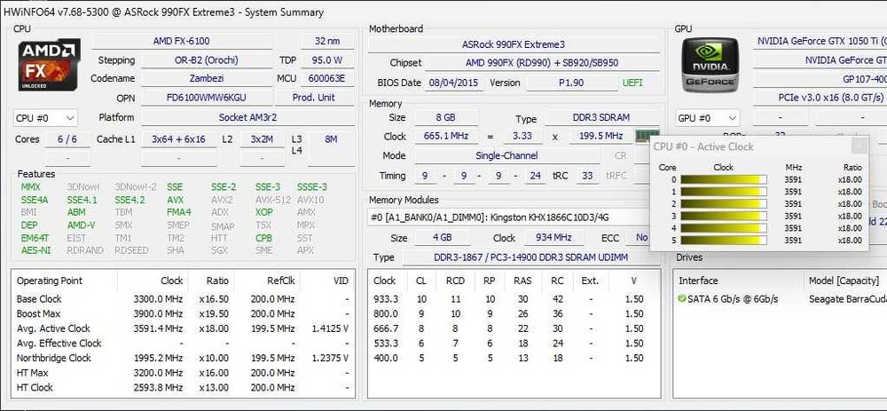Click the HT Max row
887x411 pixels.
coord(184,373)
